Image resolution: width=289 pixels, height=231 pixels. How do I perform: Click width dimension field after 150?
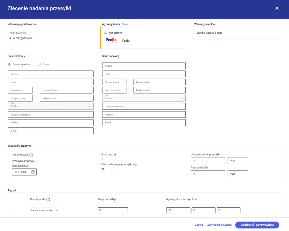tap(203, 210)
